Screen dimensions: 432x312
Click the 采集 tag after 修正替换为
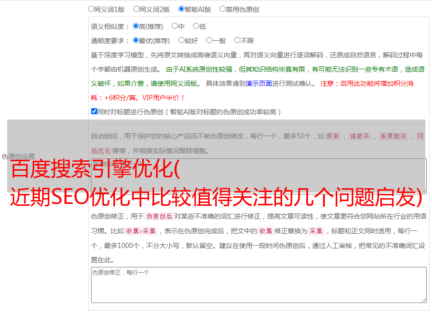(316, 231)
